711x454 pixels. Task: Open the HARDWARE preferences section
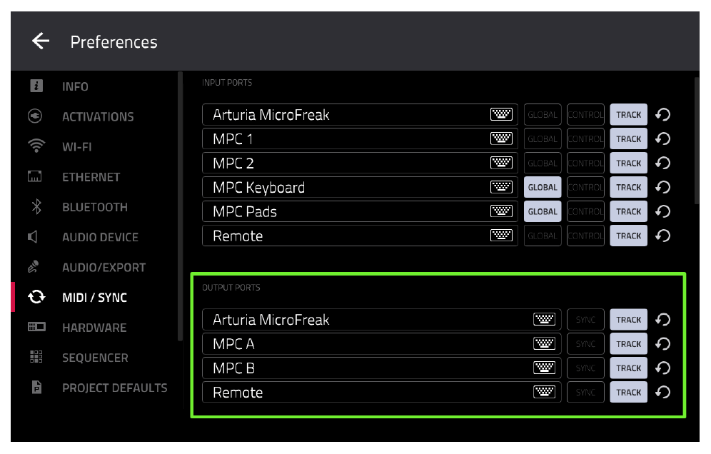[77, 328]
